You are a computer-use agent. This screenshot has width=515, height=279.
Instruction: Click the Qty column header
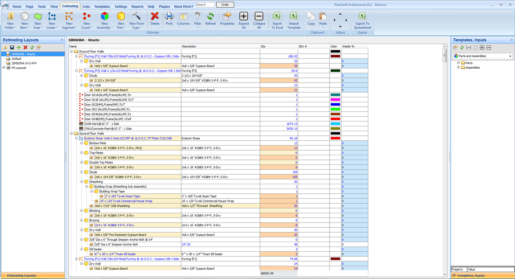coord(279,46)
